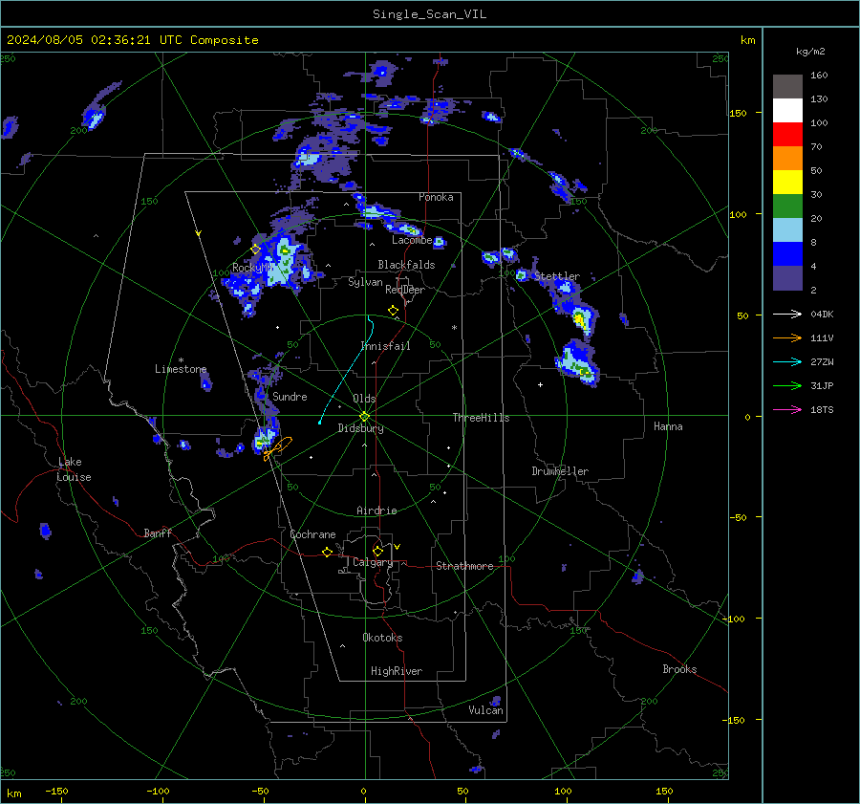Click the Banff city label

point(158,532)
